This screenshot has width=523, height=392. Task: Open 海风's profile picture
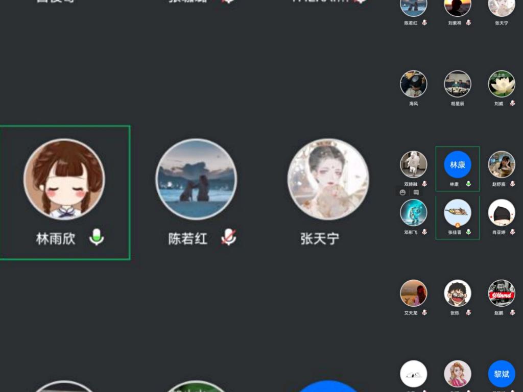[x=413, y=84]
